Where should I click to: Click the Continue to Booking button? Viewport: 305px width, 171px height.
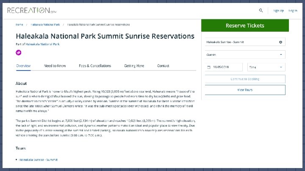point(245,79)
